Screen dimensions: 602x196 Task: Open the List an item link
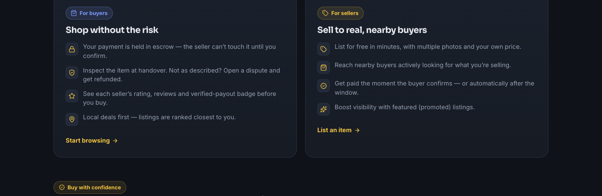pos(339,130)
